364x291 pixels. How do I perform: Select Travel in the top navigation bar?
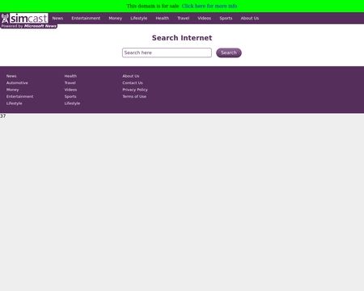click(184, 19)
